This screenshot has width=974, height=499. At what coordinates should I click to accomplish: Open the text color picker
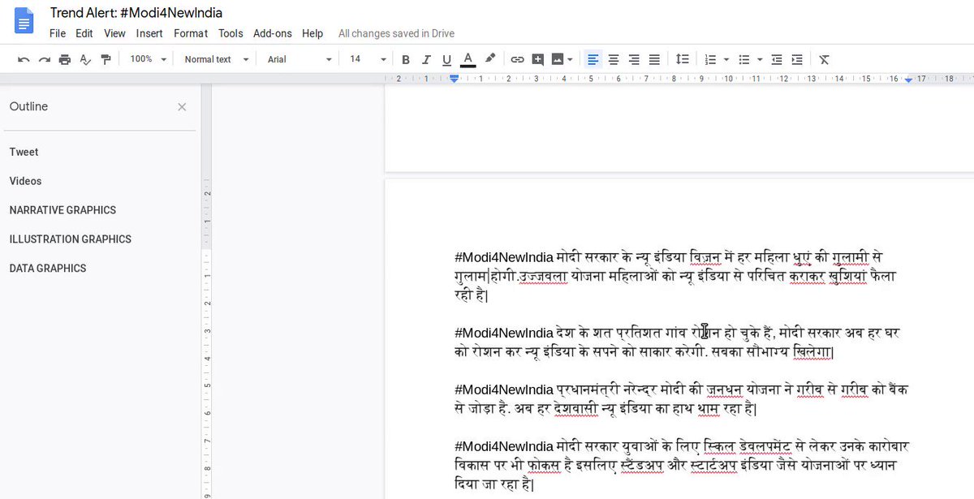tap(468, 59)
